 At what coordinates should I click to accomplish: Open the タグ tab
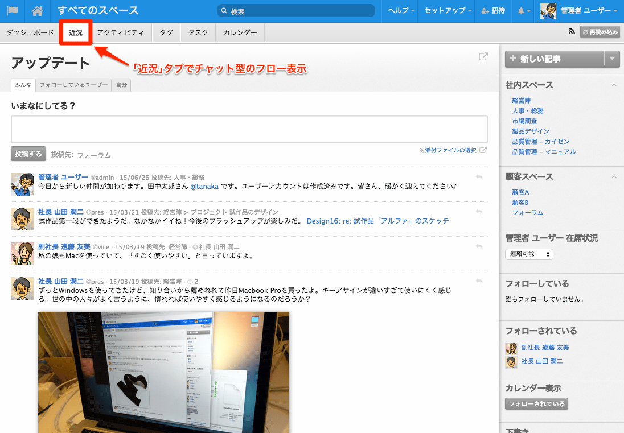[166, 32]
